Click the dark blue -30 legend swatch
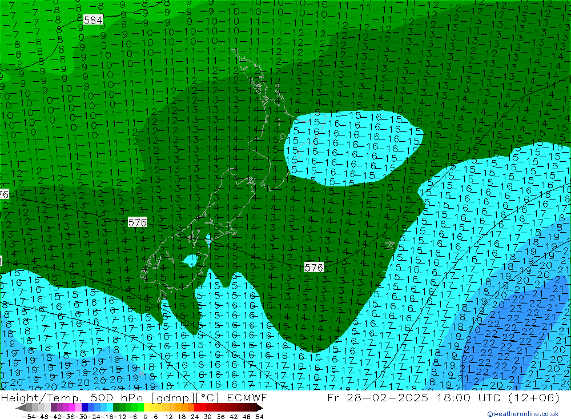This screenshot has height=419, width=571. pyautogui.click(x=85, y=408)
